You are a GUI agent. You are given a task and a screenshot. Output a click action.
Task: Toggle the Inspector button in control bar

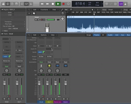(x=8, y=4)
